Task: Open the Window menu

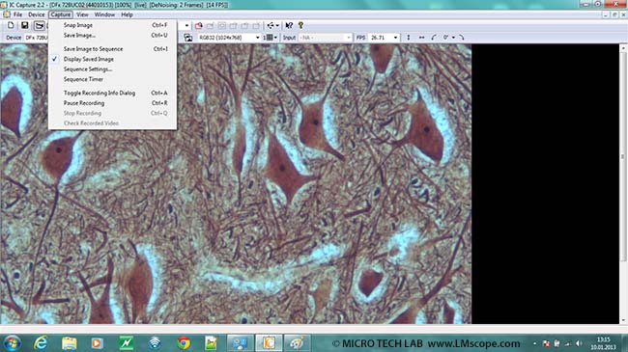Action: (x=104, y=14)
